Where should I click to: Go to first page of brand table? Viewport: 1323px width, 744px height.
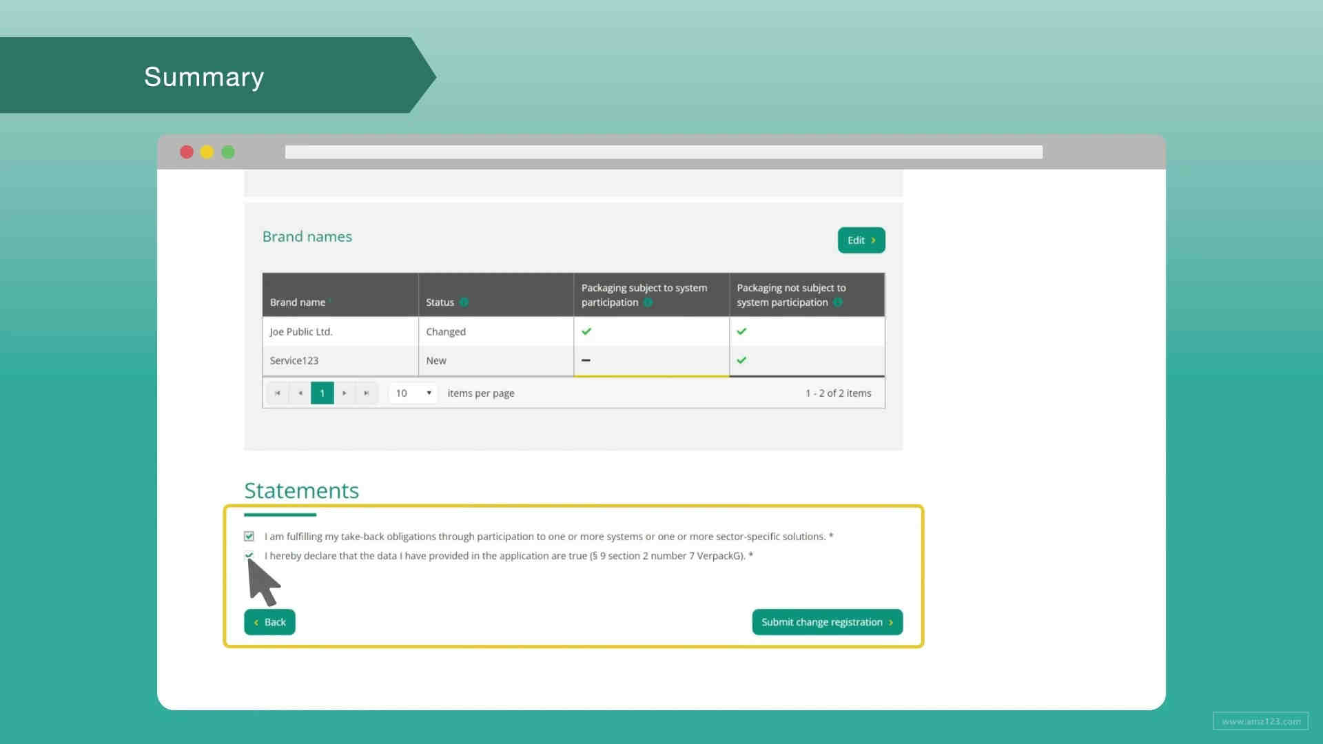278,393
